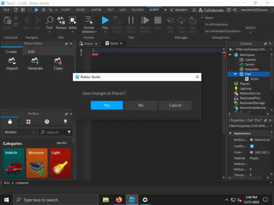Click the new file icon
This screenshot has height=205, width=274.
click(16, 10)
